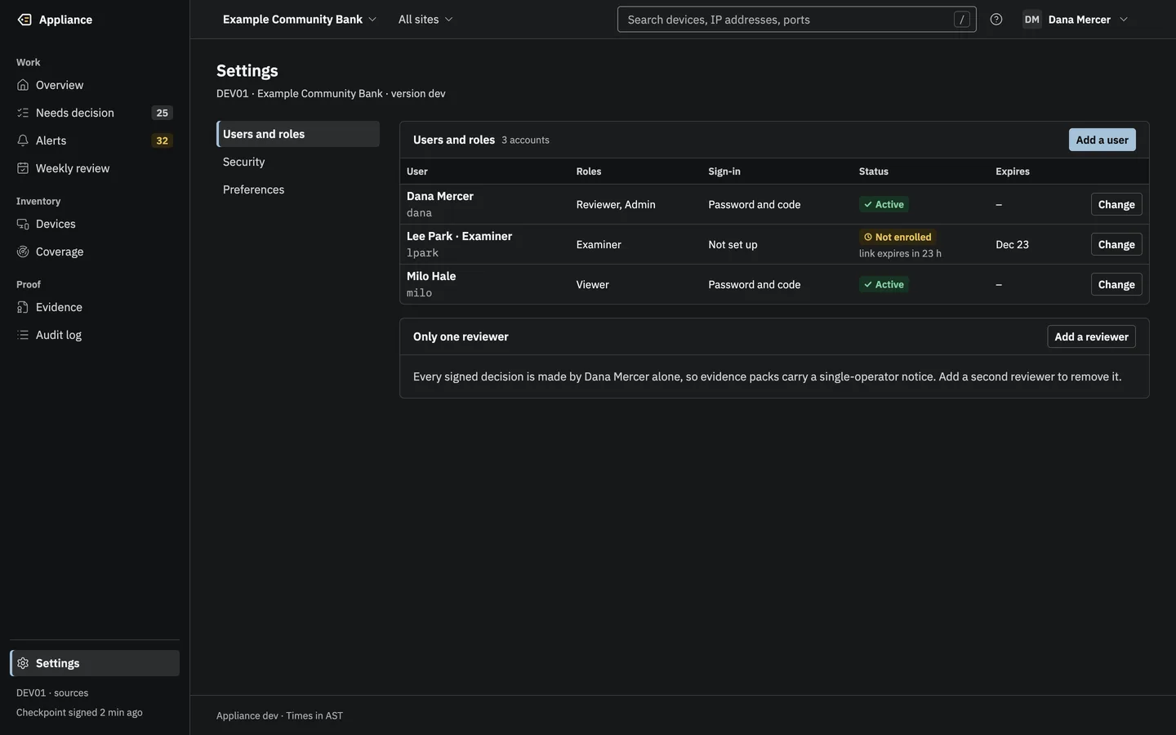This screenshot has height=735, width=1176.
Task: Click the Audit log list icon
Action: tap(23, 335)
